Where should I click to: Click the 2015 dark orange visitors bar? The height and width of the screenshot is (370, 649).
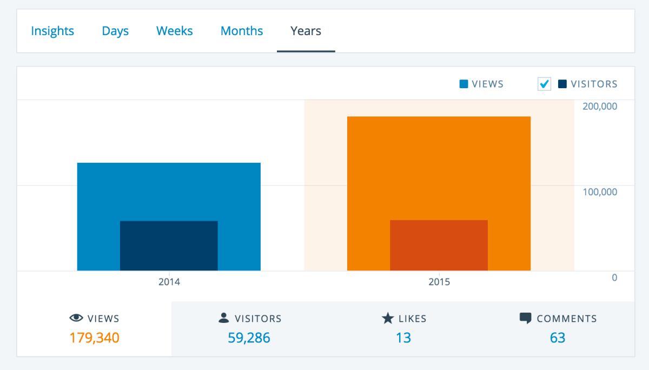pos(439,245)
